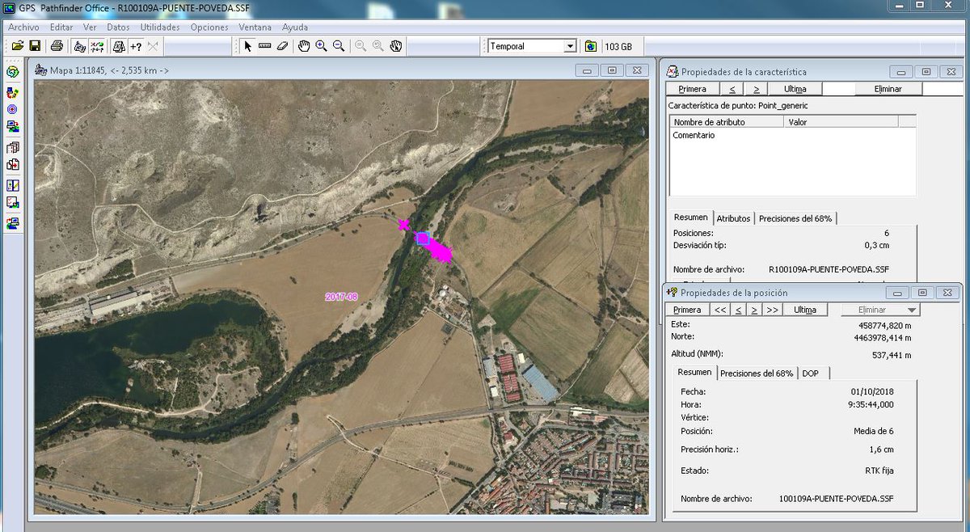
Task: Expand the Eliminar dropdown in position properties
Action: point(913,310)
